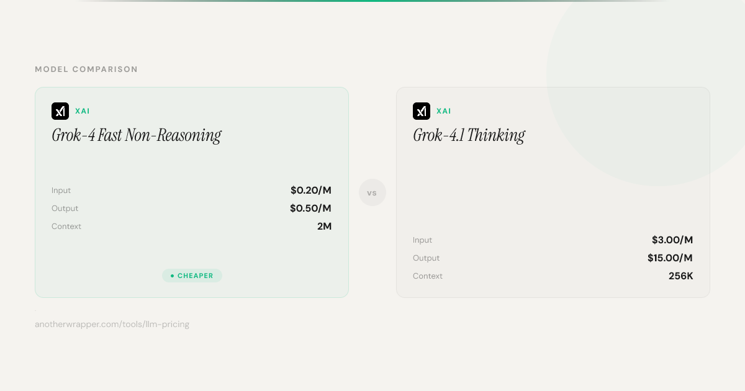This screenshot has height=391, width=745.
Task: Click the Grok-4 Fast Non-Reasoning title
Action: point(136,135)
